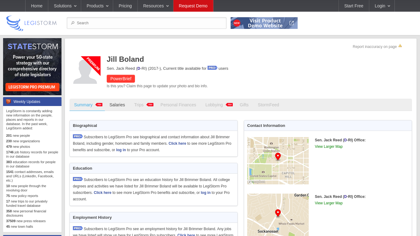
Task: Click the PRO badge next to Summary tab
Action: [x=99, y=105]
